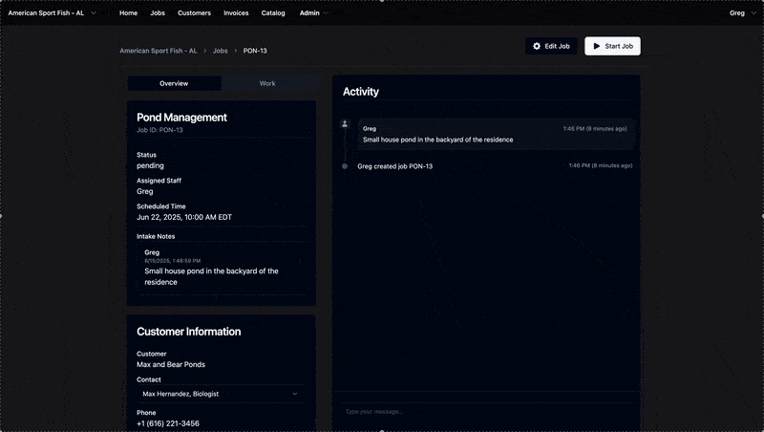Viewport: 764px width, 432px height.
Task: Select the Overview tab
Action: (174, 84)
